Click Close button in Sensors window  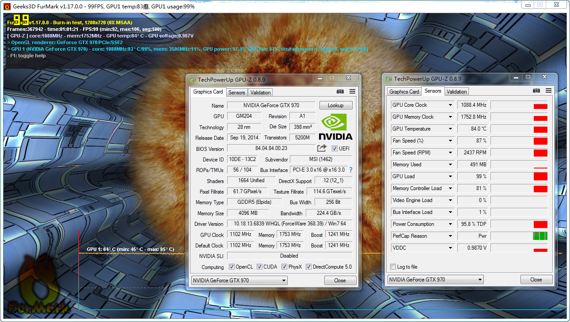[536, 280]
